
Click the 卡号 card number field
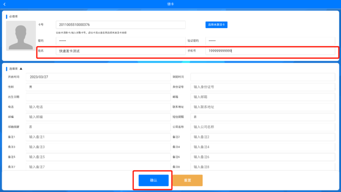[x=121, y=25]
